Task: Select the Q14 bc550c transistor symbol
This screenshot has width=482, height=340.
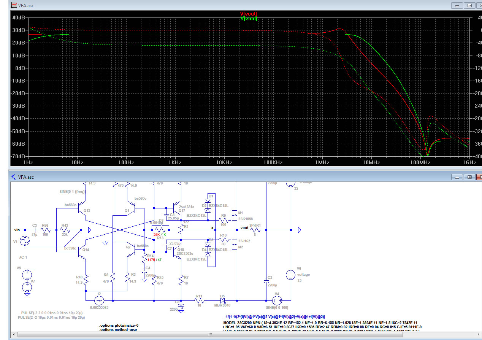Action: coord(82,251)
